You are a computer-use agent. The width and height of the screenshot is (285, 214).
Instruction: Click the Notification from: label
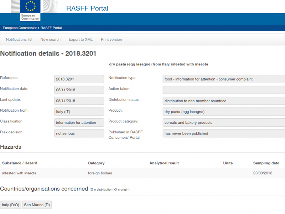(14, 110)
